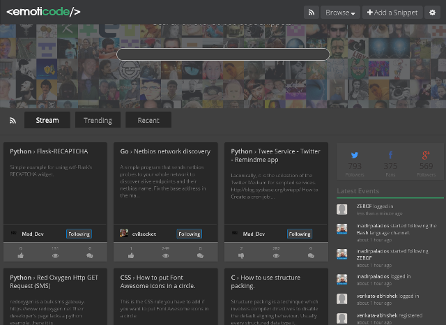446x325 pixels.
Task: Click the Twitter followers icon
Action: tap(355, 155)
